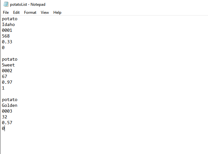Click the 'Sweet' line of text
This screenshot has height=154, width=208.
click(x=8, y=65)
